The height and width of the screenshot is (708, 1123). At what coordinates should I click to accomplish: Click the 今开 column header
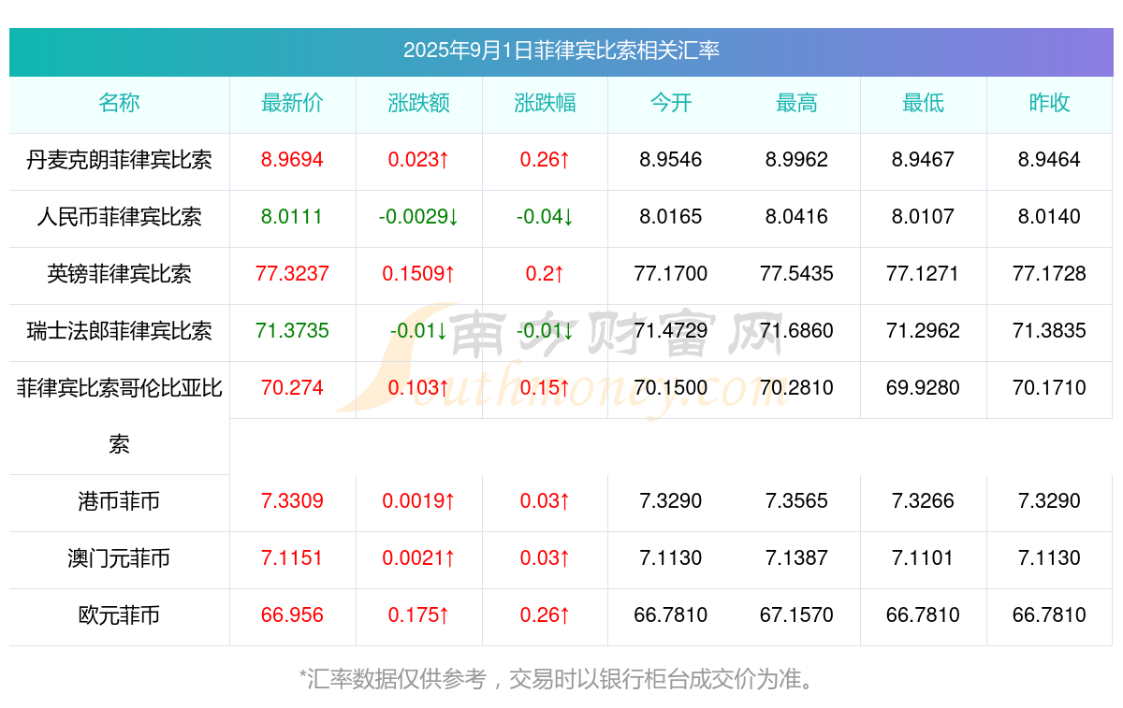pos(671,104)
